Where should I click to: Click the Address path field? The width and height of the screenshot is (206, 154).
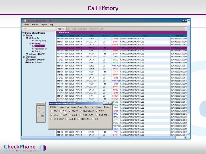point(126,29)
